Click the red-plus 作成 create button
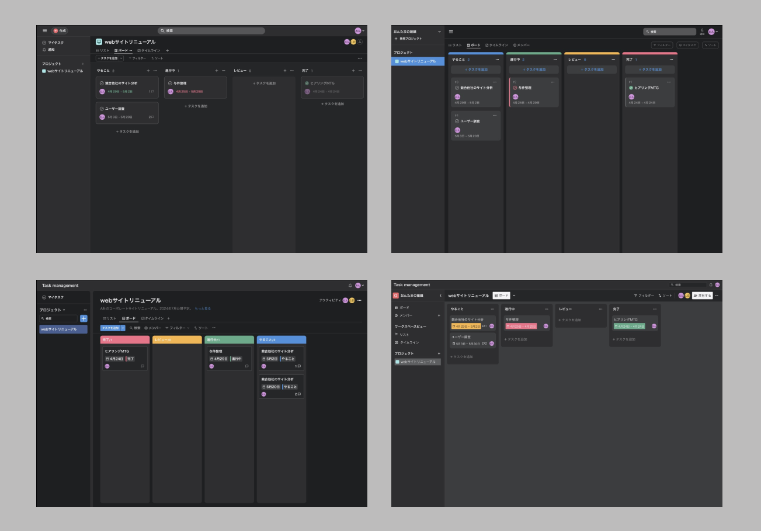 tap(60, 31)
